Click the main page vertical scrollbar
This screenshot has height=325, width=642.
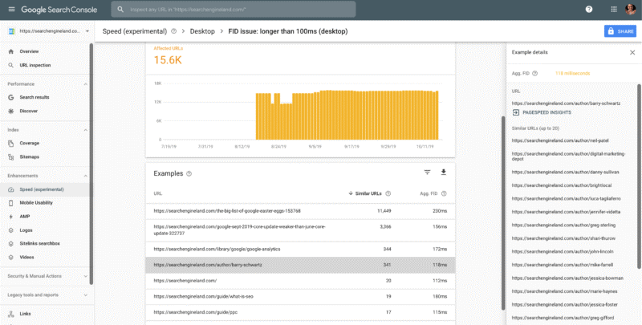point(504,213)
